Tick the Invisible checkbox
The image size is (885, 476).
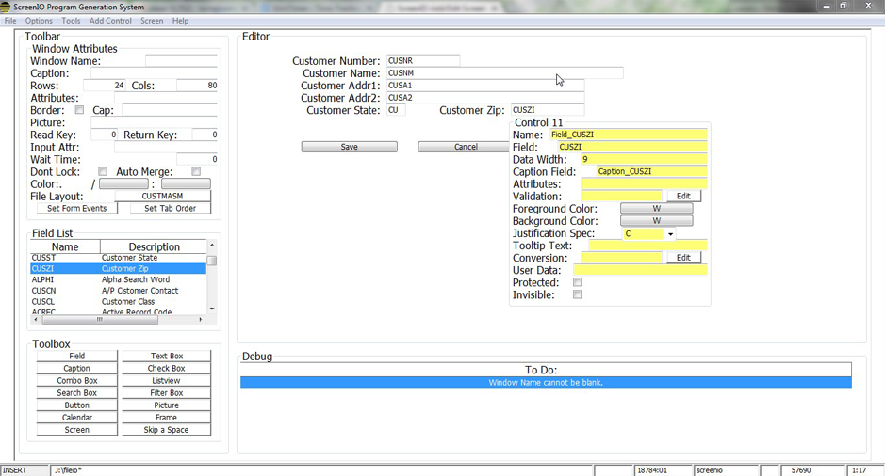click(x=578, y=294)
